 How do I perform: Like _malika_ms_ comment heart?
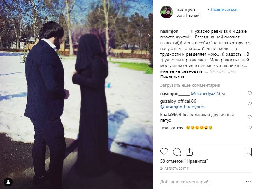coord(249,127)
